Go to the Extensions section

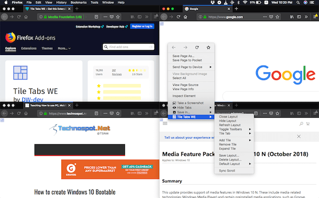point(29,48)
